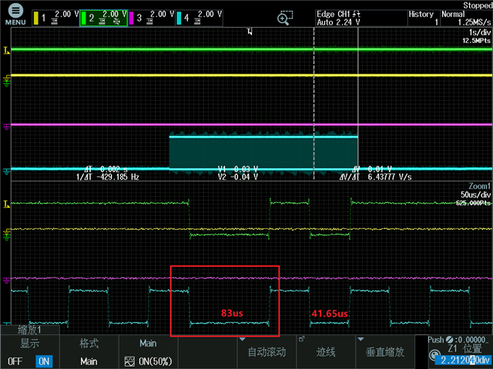Open Edge CH1 trigger settings

[x=361, y=18]
